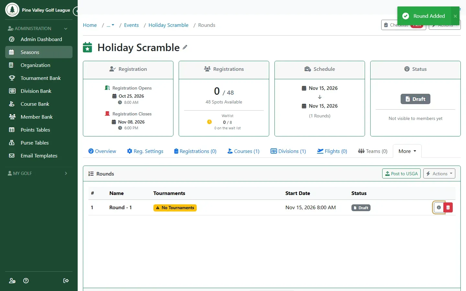This screenshot has width=466, height=291.
Task: Open the Rounds panel Actions dropdown
Action: tap(439, 174)
